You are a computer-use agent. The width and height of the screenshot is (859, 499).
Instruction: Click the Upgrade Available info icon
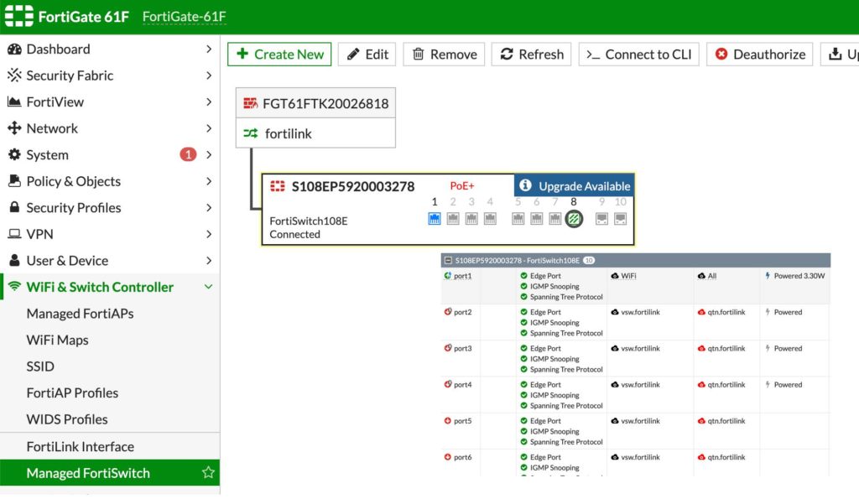[x=525, y=185]
